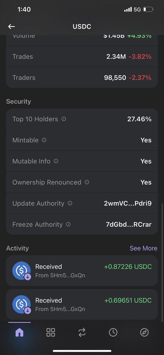Tap Update Authority address 2wmVC...Pdri9

128,204
